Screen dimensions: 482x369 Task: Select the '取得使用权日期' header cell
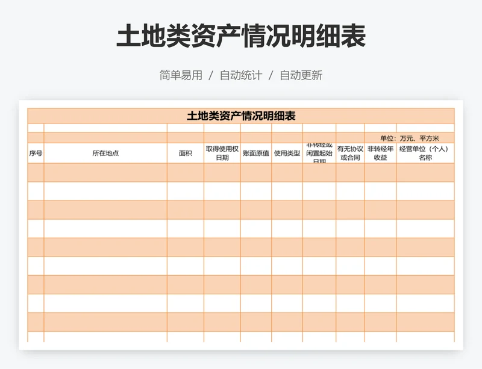[222, 153]
